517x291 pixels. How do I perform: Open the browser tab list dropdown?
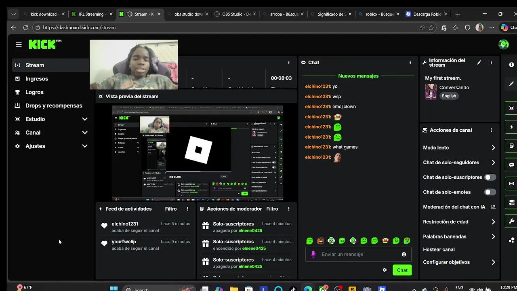pos(13,14)
